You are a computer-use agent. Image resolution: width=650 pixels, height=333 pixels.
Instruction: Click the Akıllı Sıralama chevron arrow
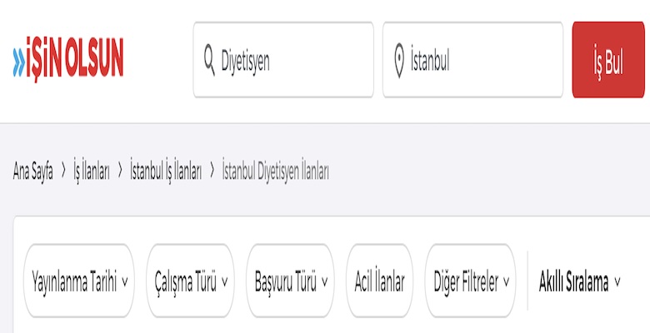(x=617, y=281)
